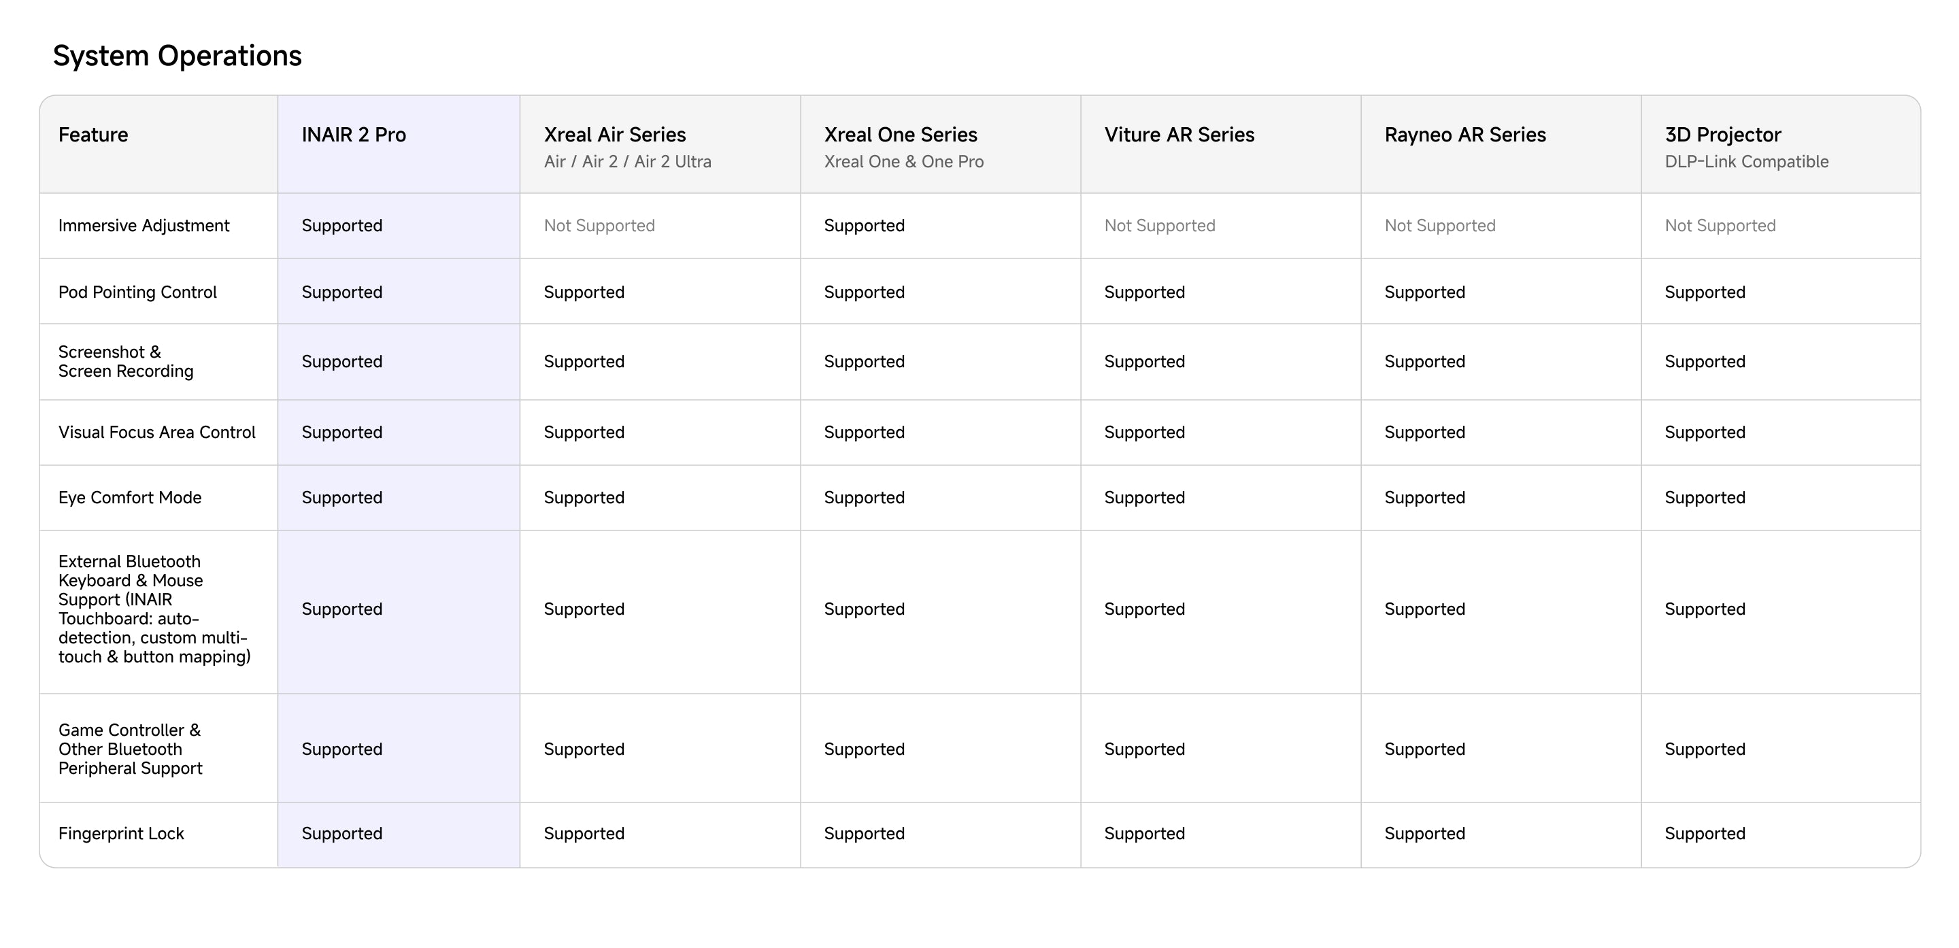Viewport: 1959px width, 948px height.
Task: Click the Pod Pointing Control row label
Action: tap(137, 292)
